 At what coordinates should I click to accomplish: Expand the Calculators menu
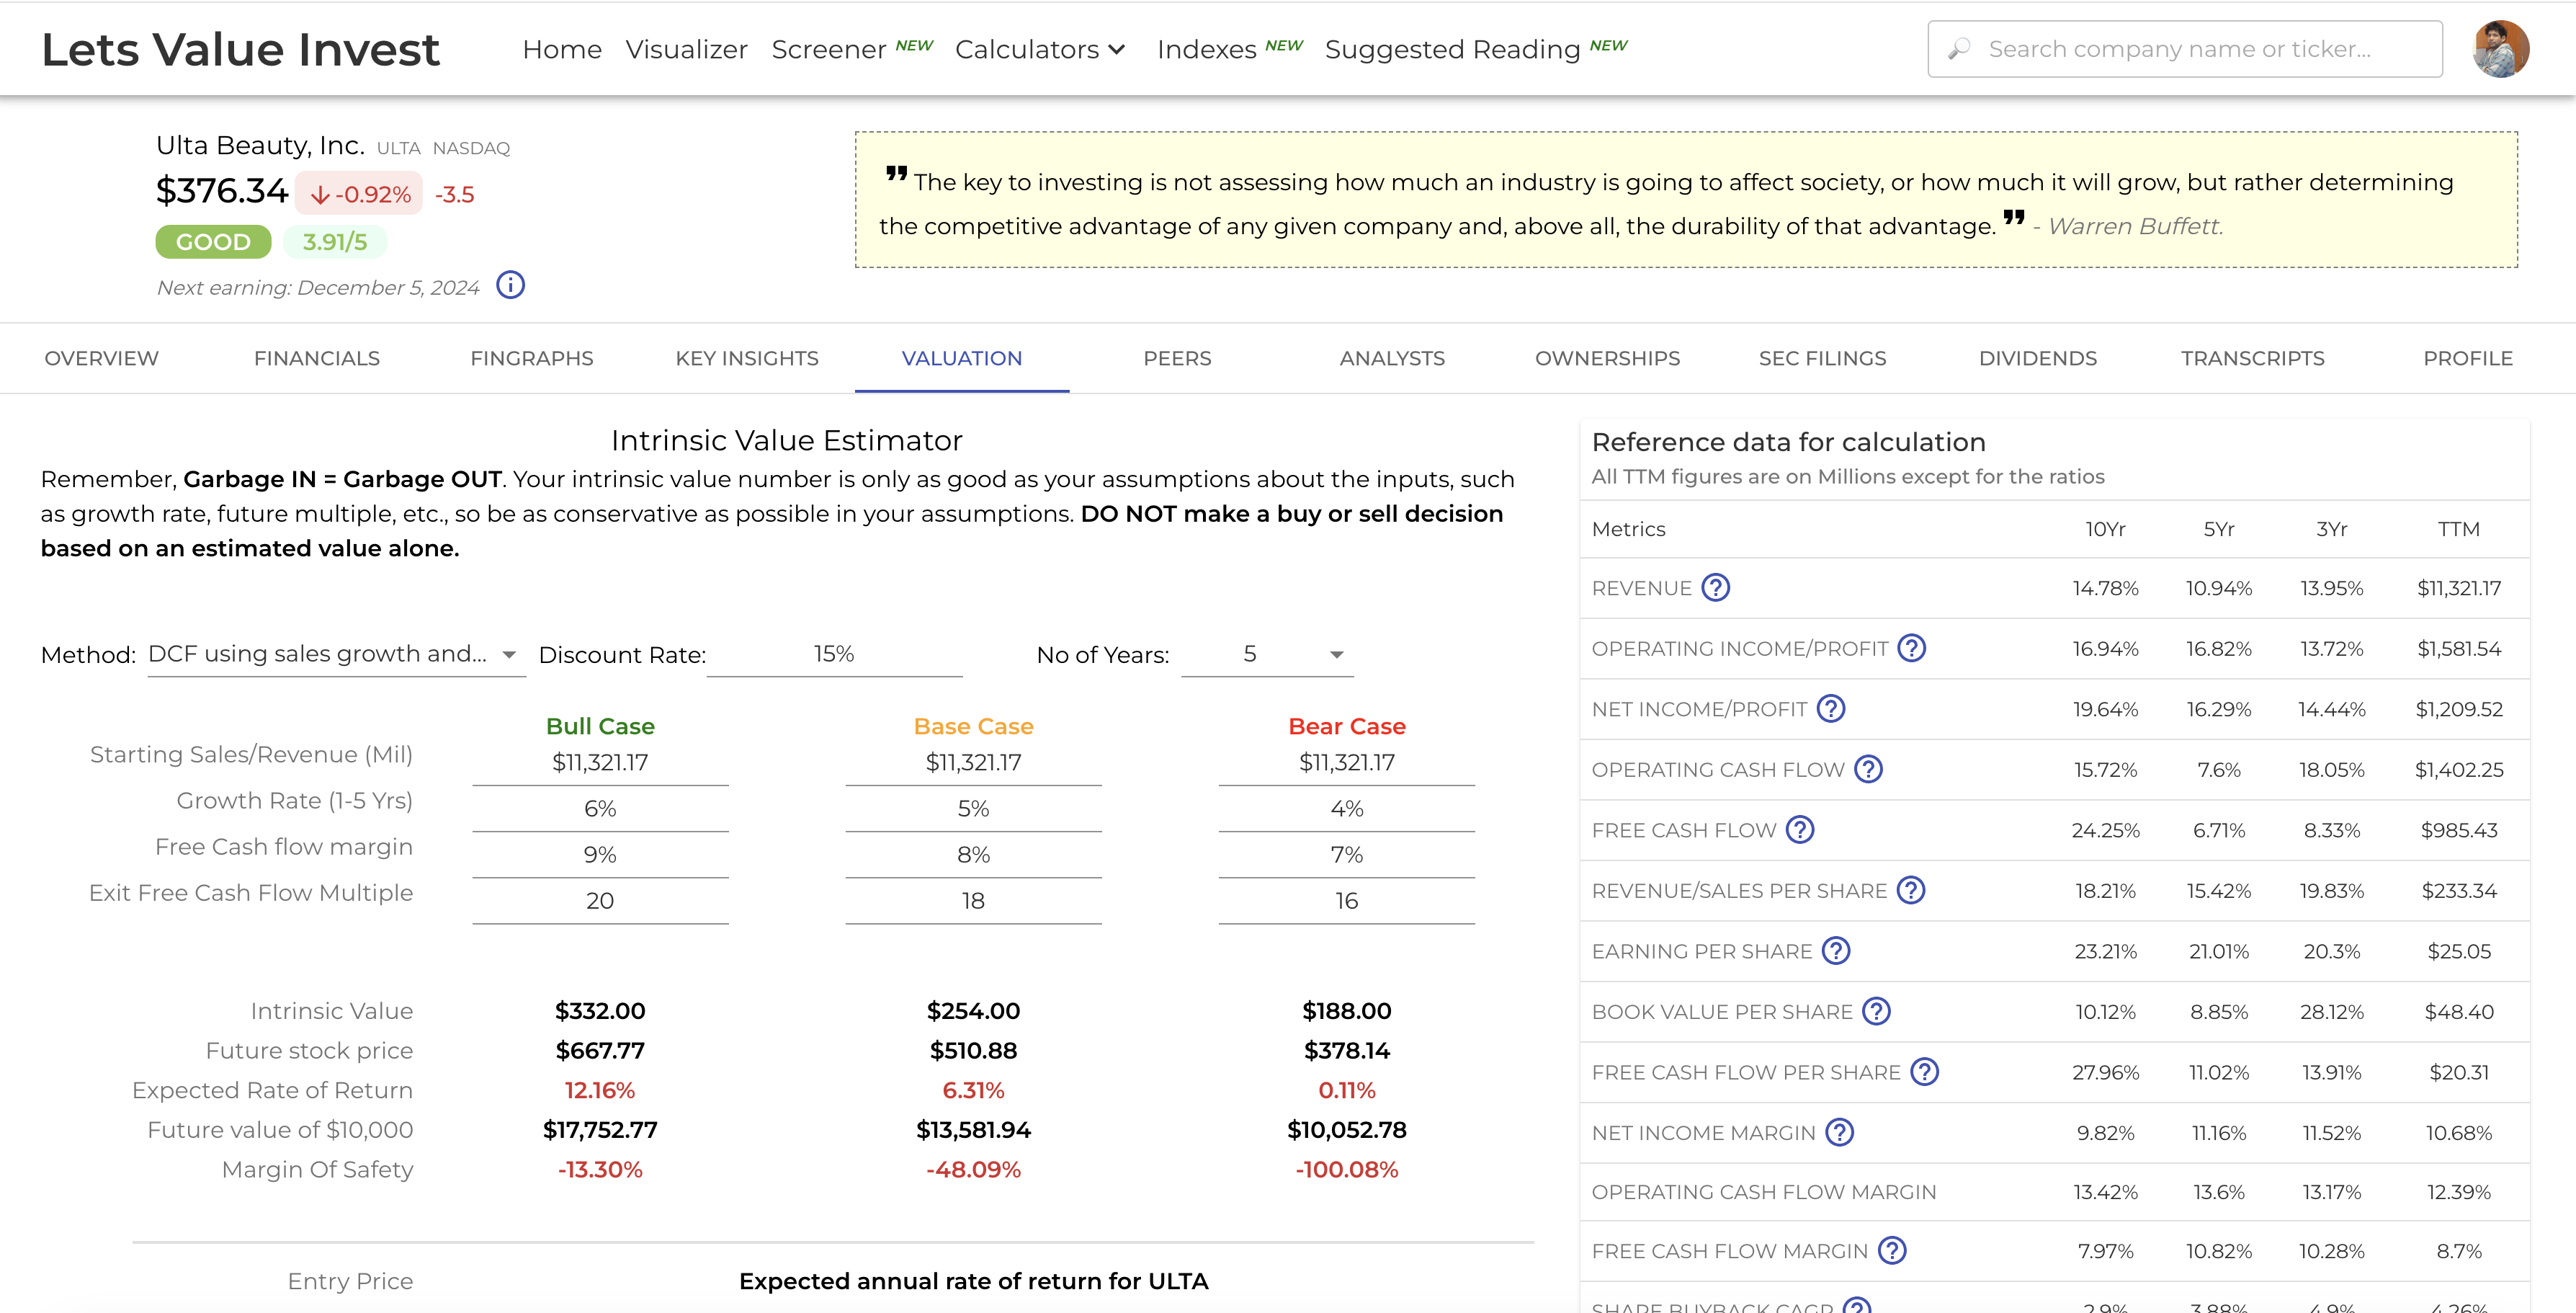[x=1040, y=49]
